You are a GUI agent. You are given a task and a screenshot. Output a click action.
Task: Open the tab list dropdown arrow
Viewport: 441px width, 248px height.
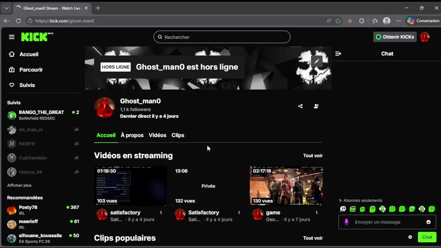[6, 8]
